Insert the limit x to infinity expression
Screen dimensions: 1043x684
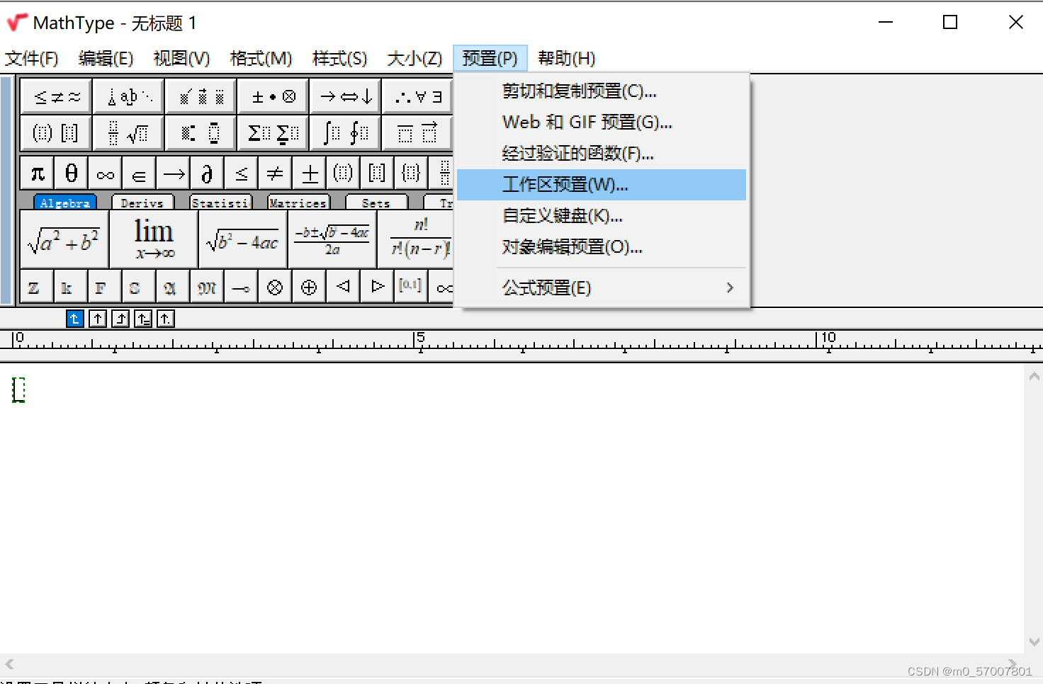tap(154, 239)
